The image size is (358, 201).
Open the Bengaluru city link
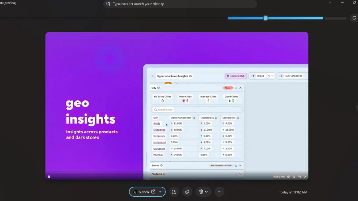pos(159,136)
